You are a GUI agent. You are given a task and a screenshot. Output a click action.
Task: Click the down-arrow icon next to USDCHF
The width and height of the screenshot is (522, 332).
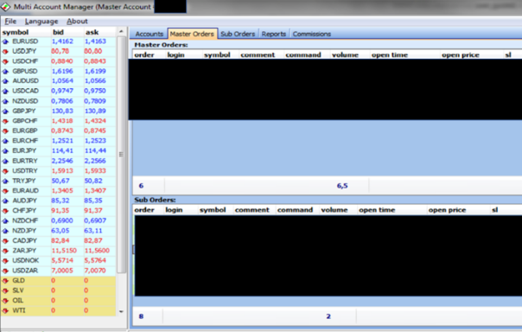point(5,61)
